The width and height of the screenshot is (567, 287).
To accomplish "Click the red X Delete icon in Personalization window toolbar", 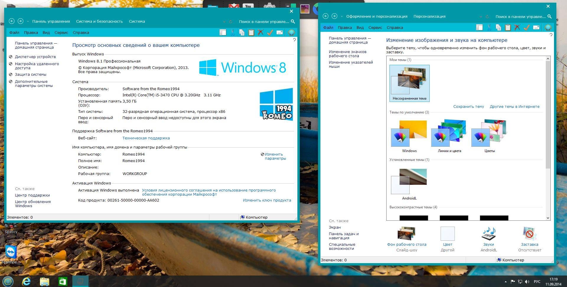I will (517, 27).
